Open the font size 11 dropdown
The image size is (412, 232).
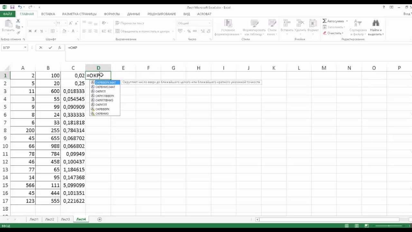(66, 23)
